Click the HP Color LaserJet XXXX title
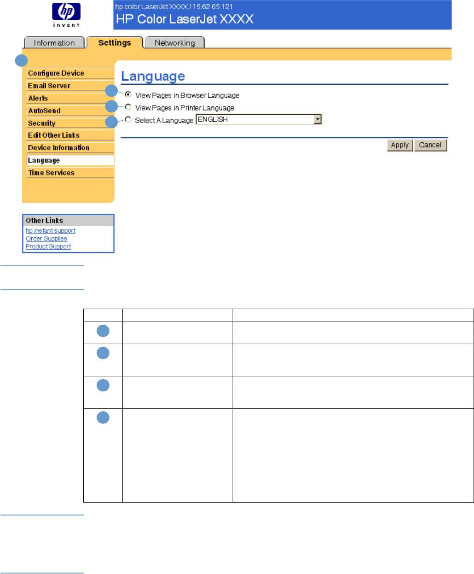 click(x=185, y=19)
